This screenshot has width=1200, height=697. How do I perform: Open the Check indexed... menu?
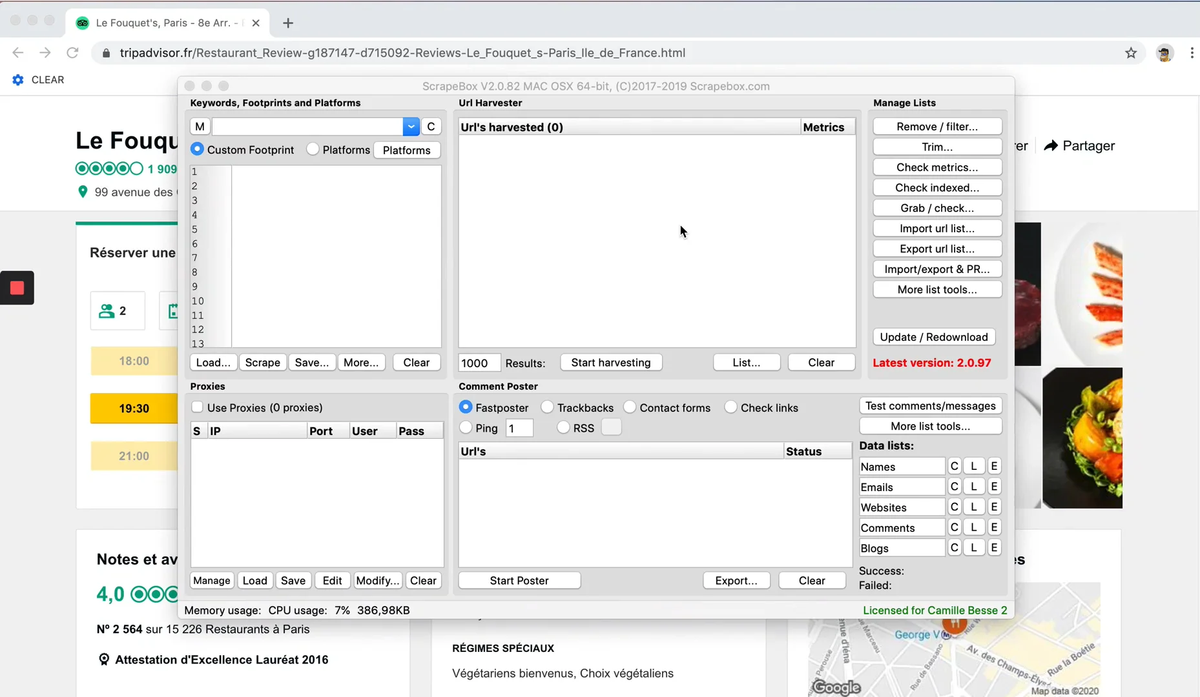click(937, 187)
